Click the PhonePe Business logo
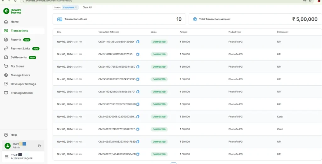 (x=13, y=11)
